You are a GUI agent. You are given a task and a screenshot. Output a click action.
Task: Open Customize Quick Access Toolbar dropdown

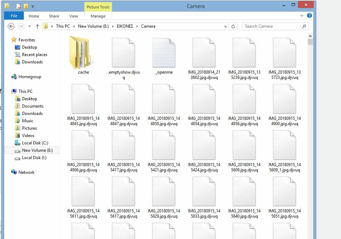click(x=33, y=7)
